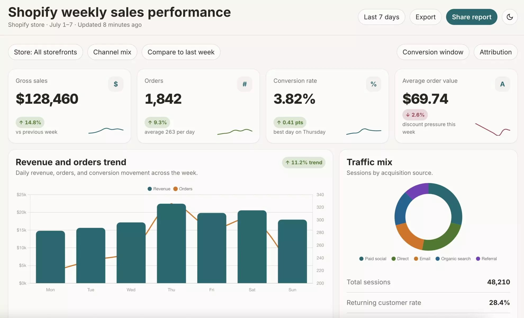Toggle Paid social in traffic legend
The image size is (524, 318).
(x=373, y=259)
